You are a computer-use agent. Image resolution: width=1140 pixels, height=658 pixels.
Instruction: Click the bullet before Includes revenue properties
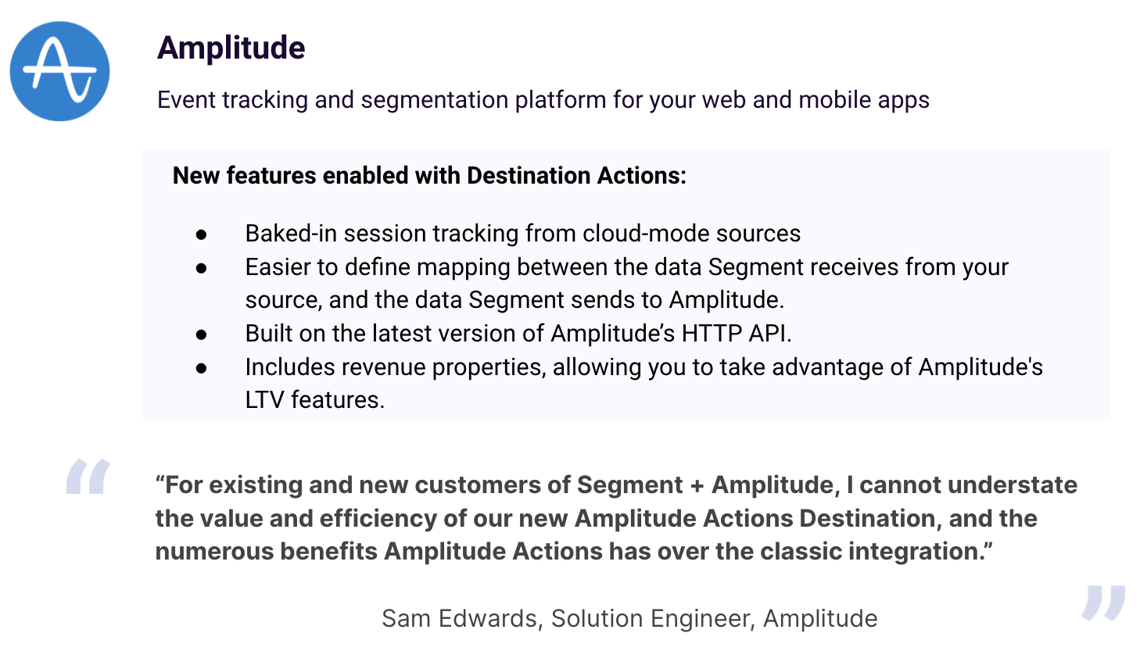(202, 367)
